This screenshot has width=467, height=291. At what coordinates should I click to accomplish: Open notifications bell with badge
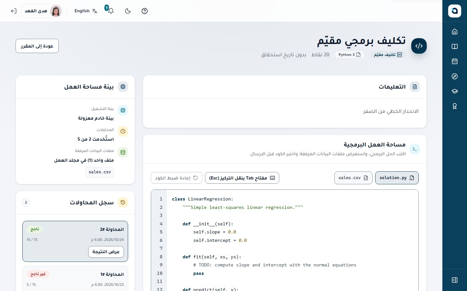tap(110, 11)
